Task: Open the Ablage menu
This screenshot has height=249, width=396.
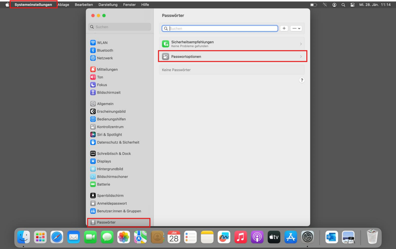Action: coord(63,5)
